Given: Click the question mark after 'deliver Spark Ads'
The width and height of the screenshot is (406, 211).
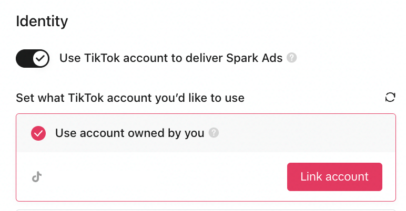Looking at the screenshot, I should (x=291, y=58).
